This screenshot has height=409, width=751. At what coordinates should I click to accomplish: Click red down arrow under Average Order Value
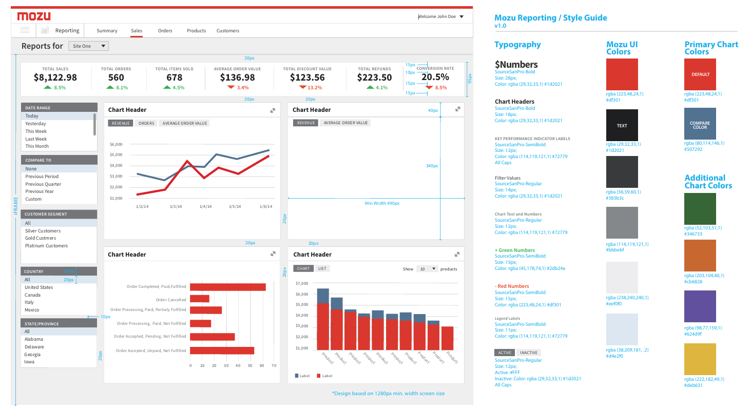click(230, 87)
